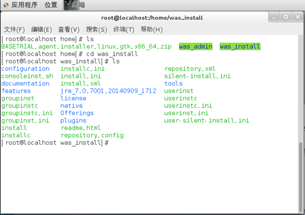The height and width of the screenshot is (215, 305).
Task: Click the features directory name
Action: (x=16, y=91)
